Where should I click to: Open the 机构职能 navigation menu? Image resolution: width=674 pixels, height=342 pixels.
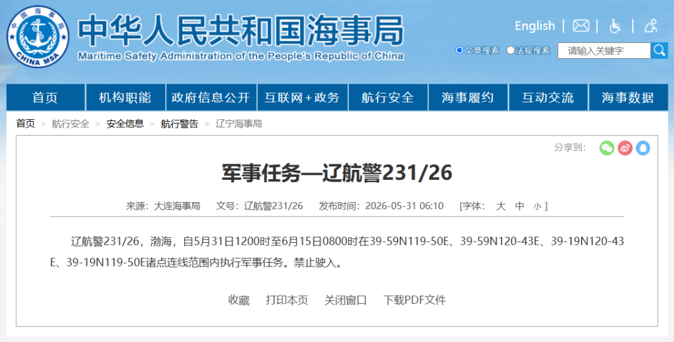(x=125, y=97)
